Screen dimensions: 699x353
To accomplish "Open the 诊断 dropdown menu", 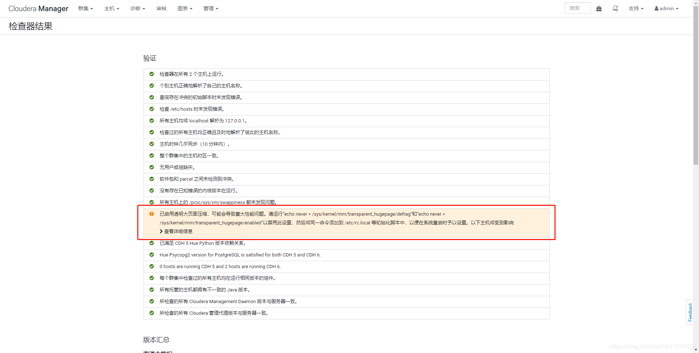I will (138, 8).
